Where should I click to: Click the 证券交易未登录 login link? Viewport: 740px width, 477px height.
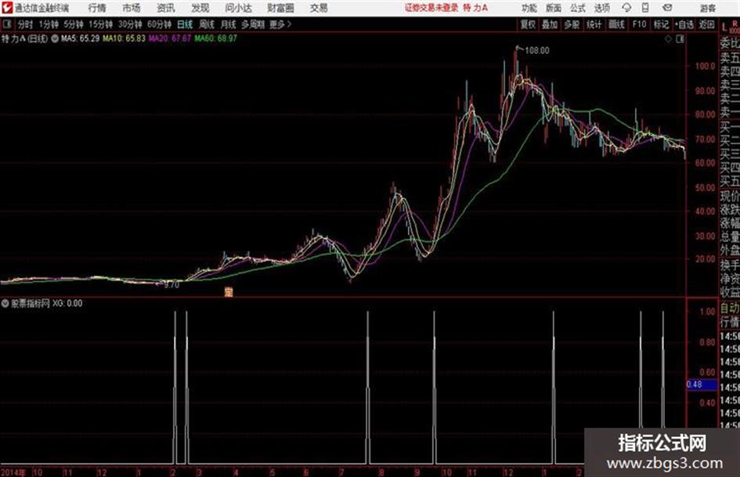[x=431, y=8]
